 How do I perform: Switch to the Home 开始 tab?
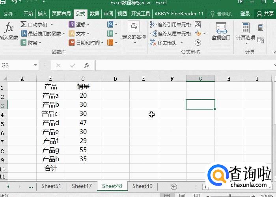[x=28, y=14]
